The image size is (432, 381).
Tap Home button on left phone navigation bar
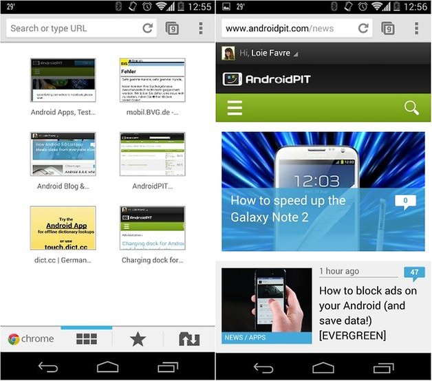[x=107, y=367]
